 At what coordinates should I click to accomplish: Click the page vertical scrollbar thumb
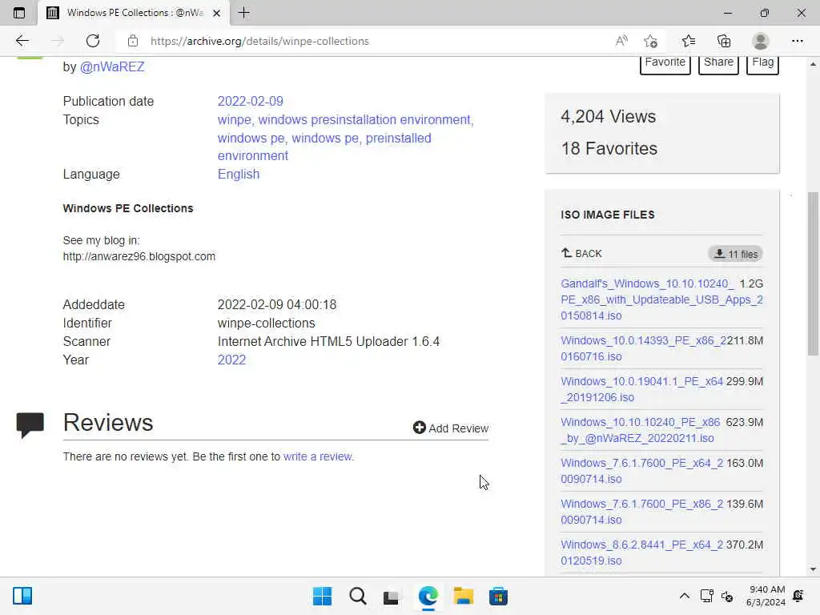click(x=813, y=274)
